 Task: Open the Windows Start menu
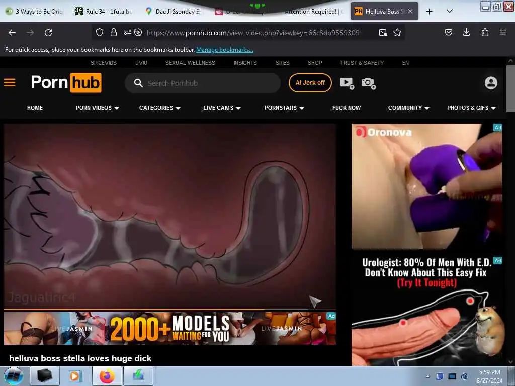[x=14, y=376]
